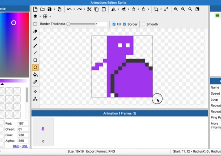Open the rotate counter-clockwise dropdown arrow
Viewport: 221px width, 156px height.
pyautogui.click(x=138, y=9)
